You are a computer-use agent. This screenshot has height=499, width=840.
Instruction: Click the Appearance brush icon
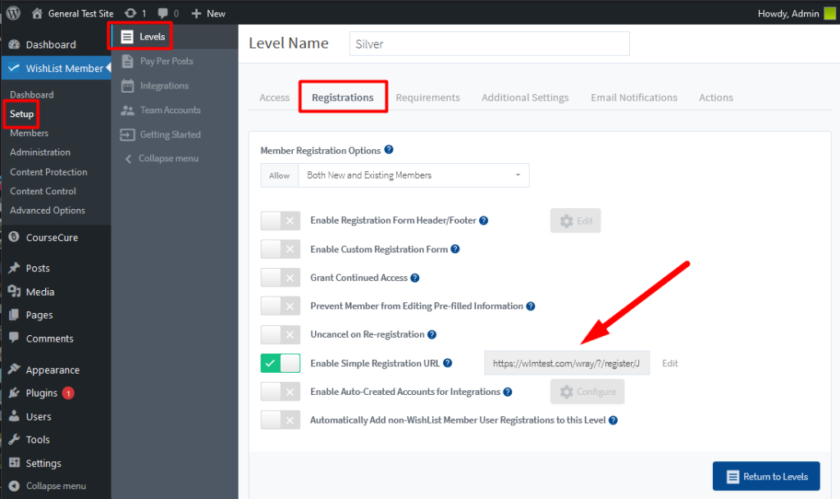pos(14,369)
